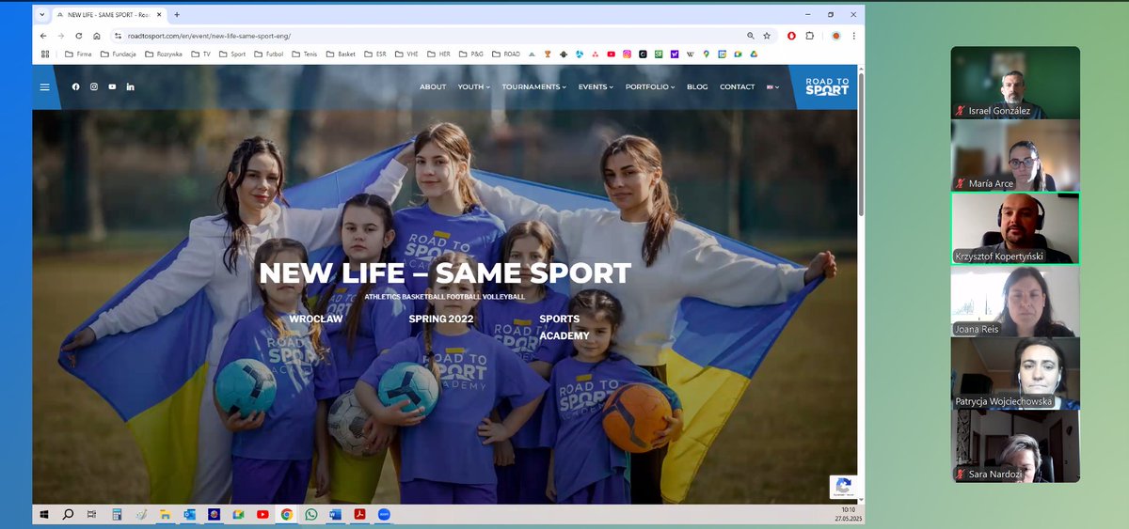Open the hamburger menu on the site header

pos(44,86)
